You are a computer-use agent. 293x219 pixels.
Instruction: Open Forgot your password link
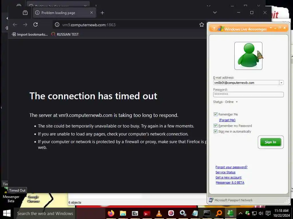tap(231, 167)
